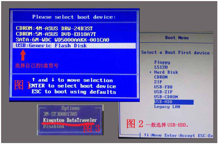Select USB-ZIP boot device

point(163,92)
